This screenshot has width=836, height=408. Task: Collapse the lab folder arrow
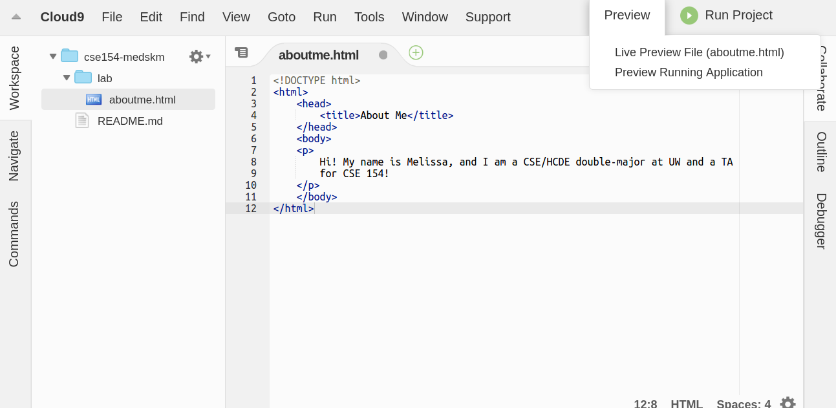[67, 78]
